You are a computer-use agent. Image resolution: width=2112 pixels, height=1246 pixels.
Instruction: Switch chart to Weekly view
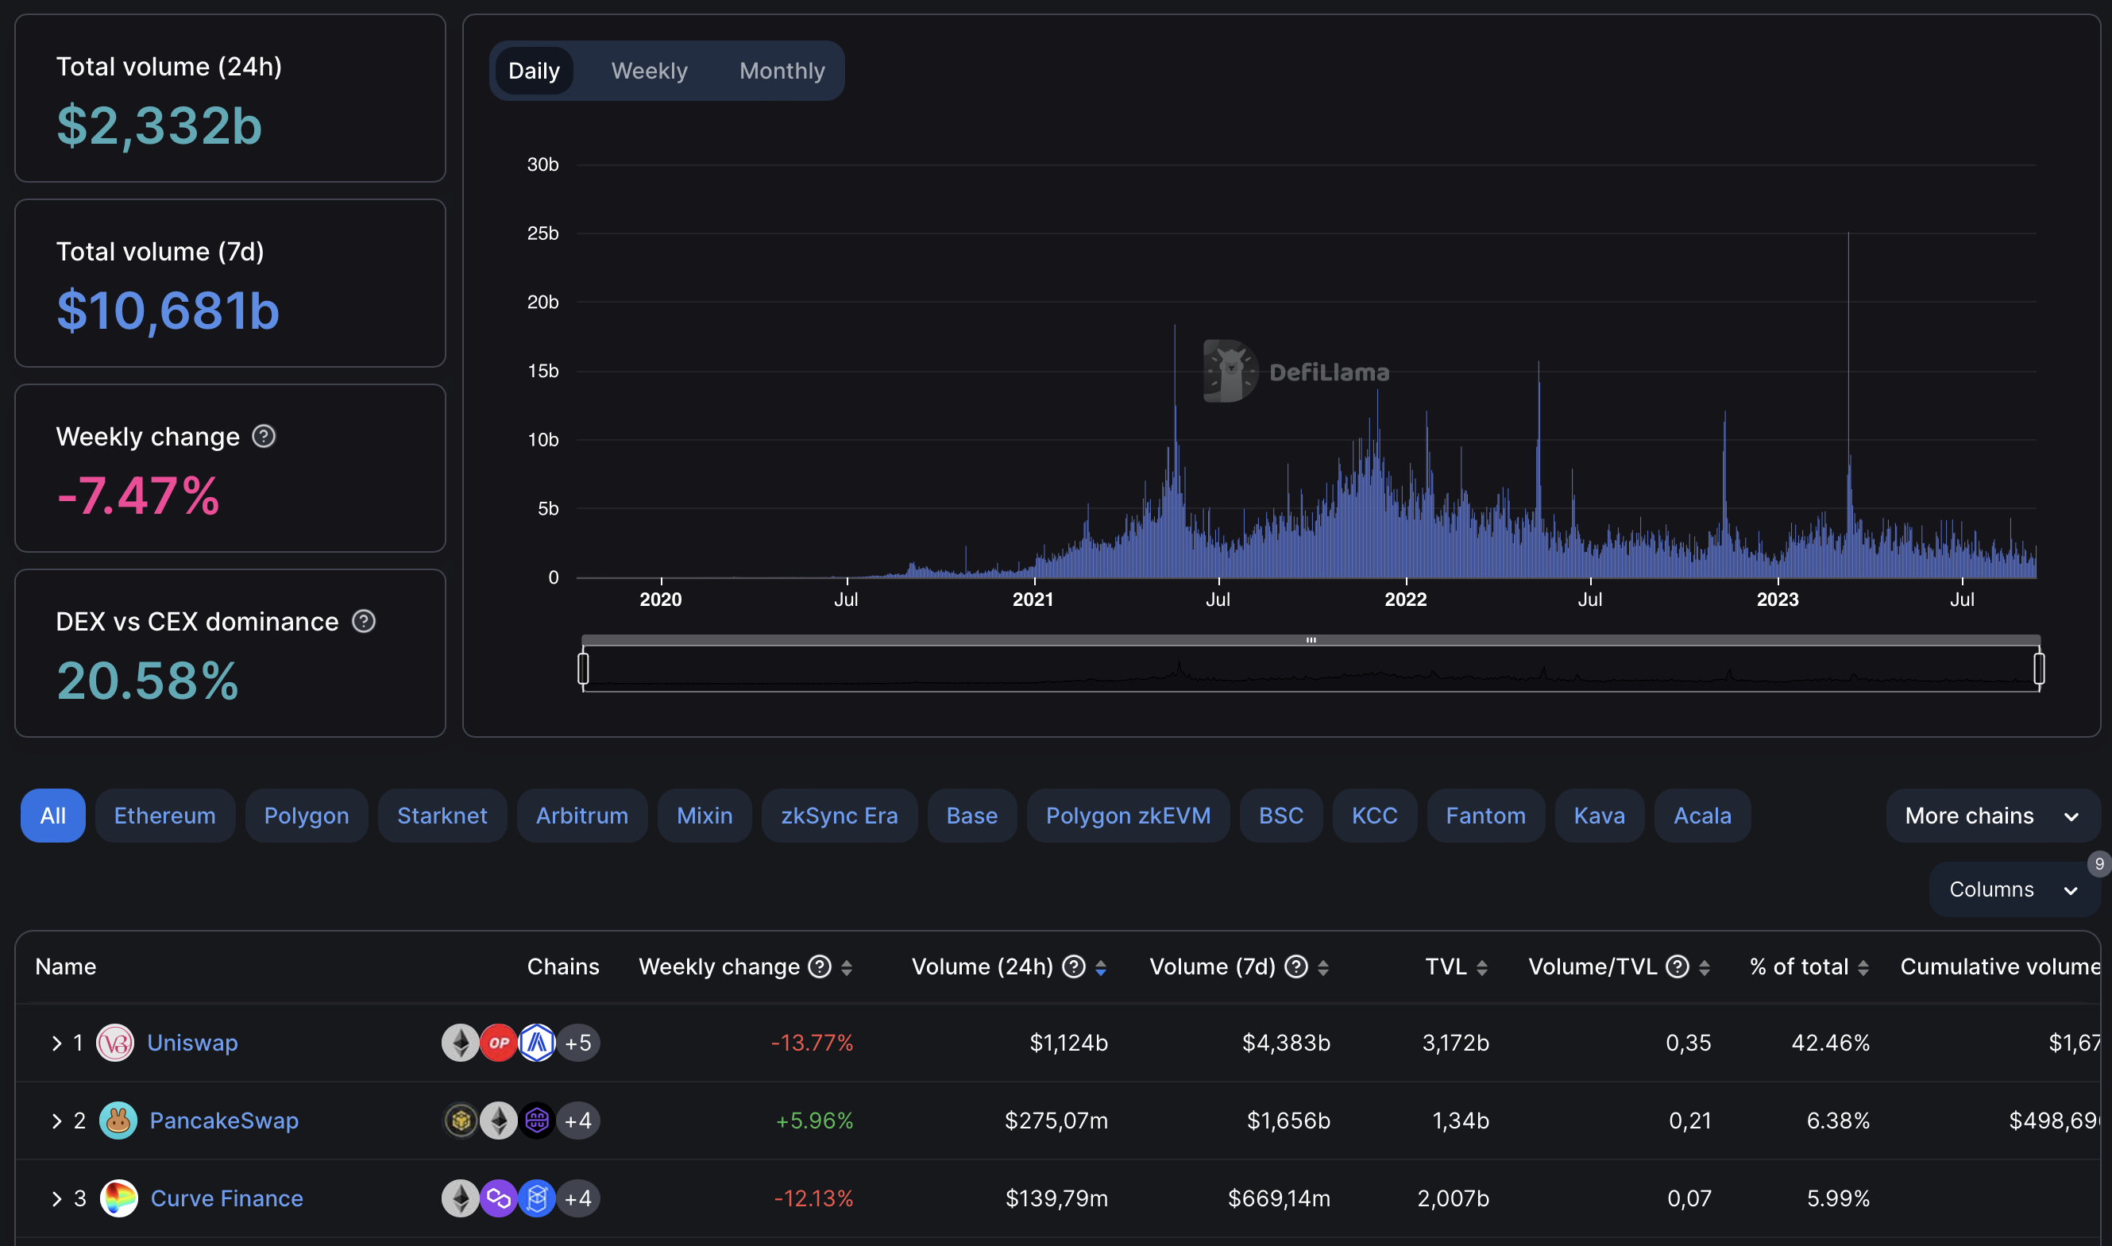[x=649, y=71]
